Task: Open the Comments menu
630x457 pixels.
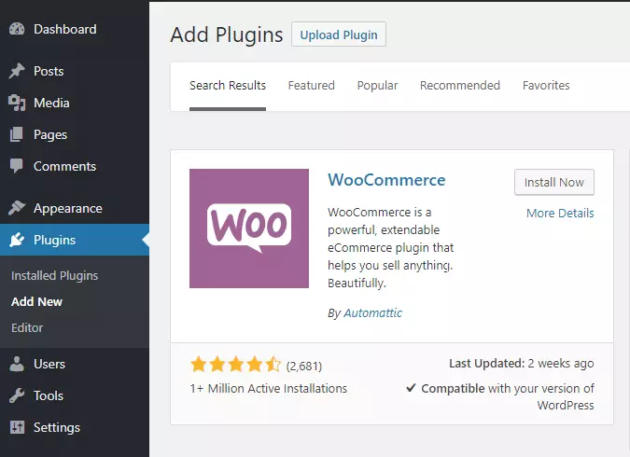Action: tap(75, 166)
